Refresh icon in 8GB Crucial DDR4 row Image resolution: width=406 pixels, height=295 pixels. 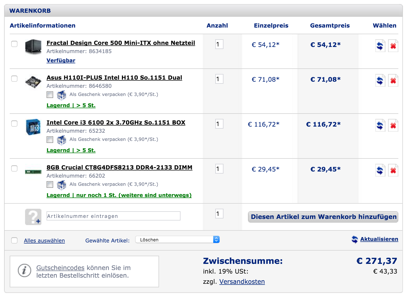pos(380,170)
